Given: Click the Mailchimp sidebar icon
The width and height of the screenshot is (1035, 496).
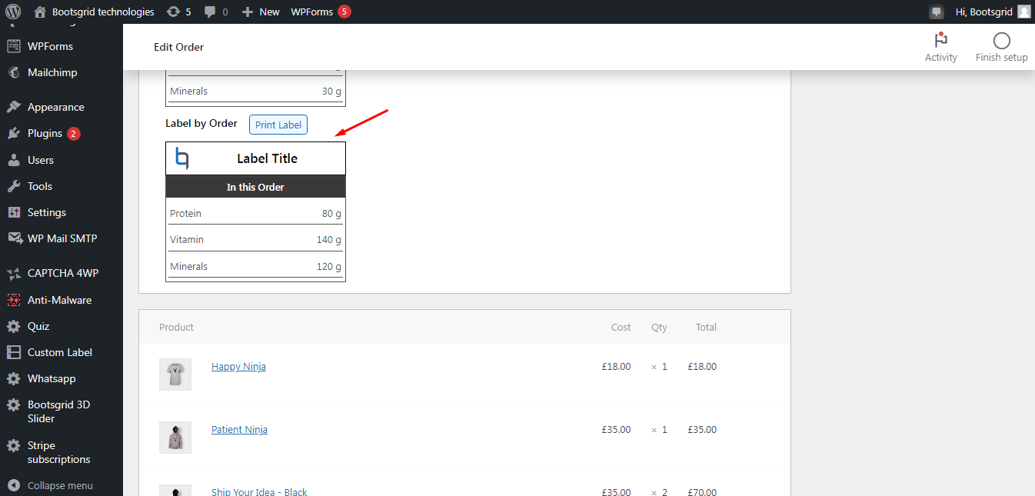Looking at the screenshot, I should (14, 72).
